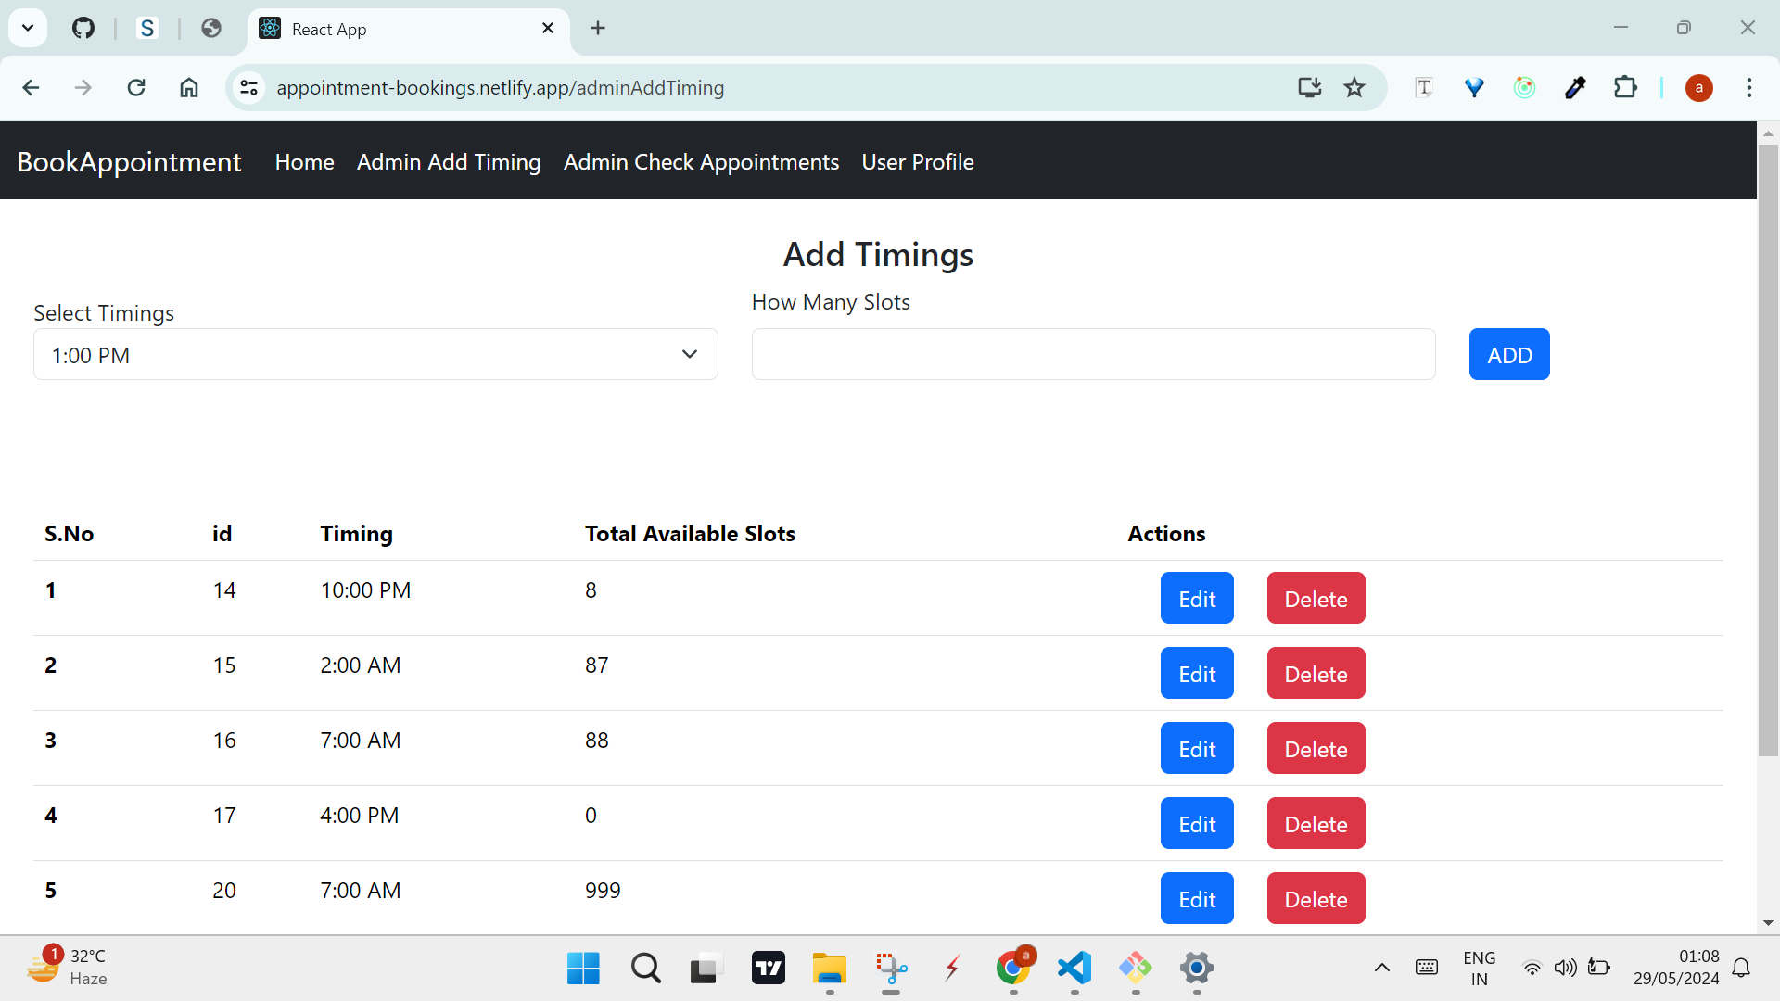View site information icon in address bar
This screenshot has height=1001, width=1780.
pyautogui.click(x=248, y=87)
